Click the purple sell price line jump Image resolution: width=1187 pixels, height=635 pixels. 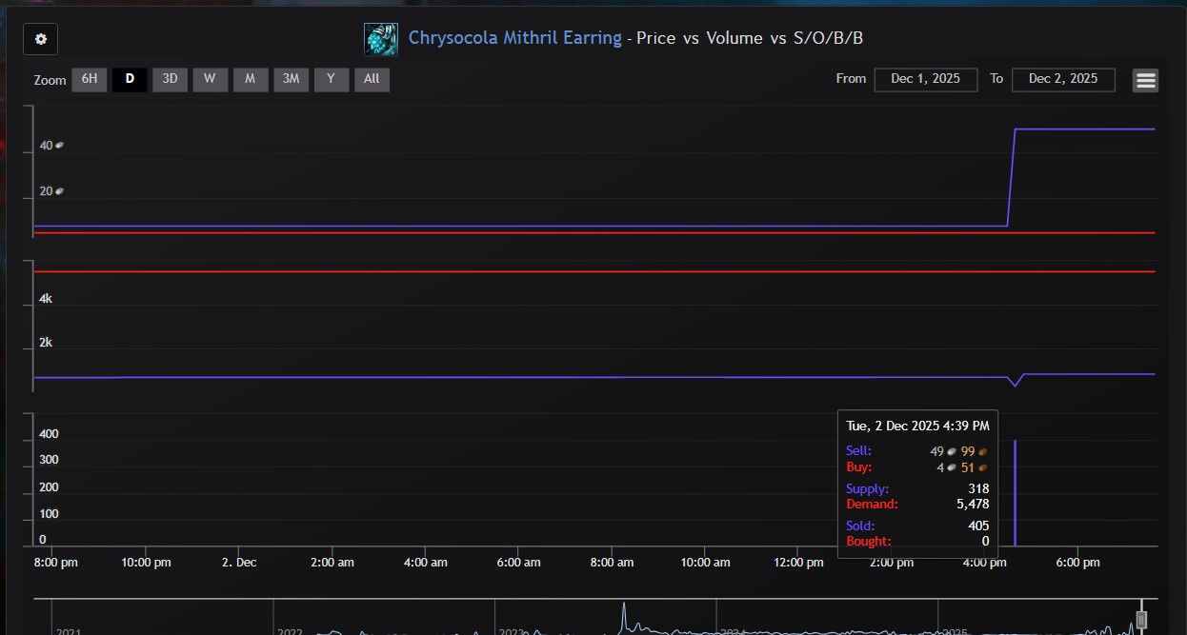tap(1012, 177)
